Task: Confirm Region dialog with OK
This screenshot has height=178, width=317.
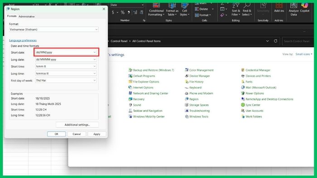Action: (57, 134)
